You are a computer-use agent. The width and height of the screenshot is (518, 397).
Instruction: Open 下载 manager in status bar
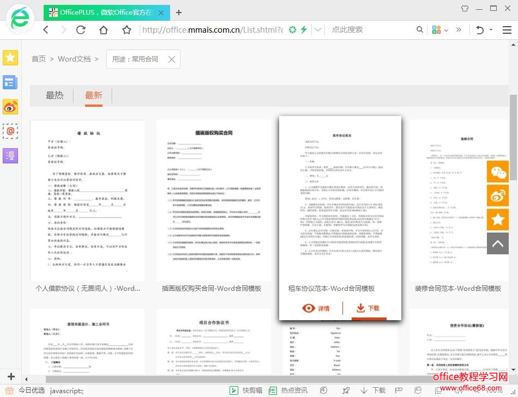[x=373, y=390]
